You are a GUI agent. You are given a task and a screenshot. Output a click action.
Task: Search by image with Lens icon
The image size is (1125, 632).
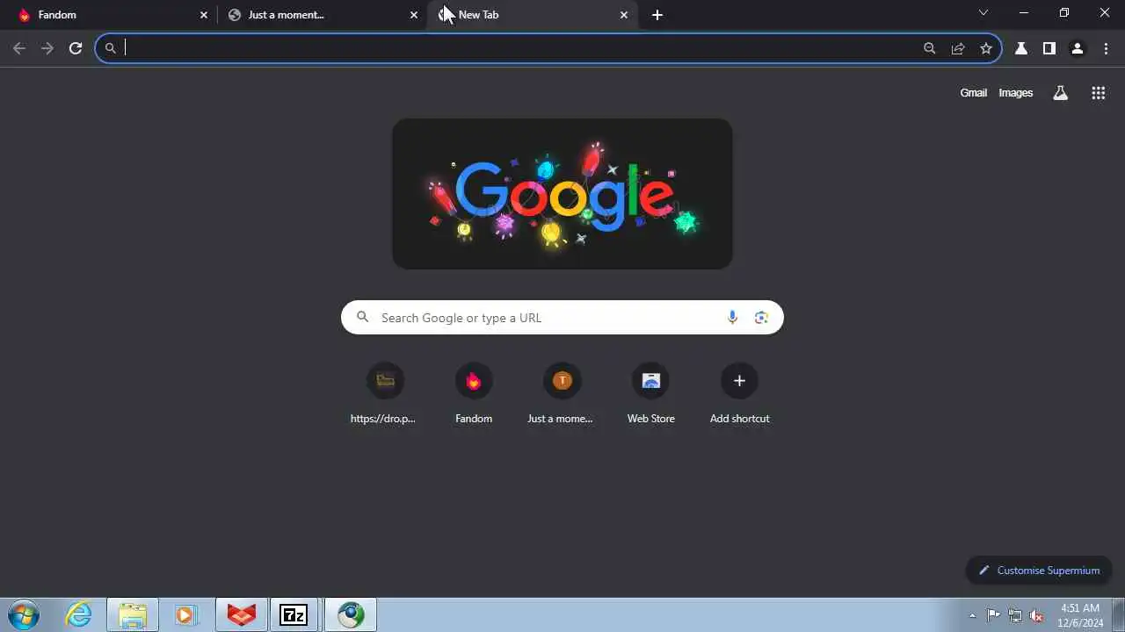click(761, 318)
